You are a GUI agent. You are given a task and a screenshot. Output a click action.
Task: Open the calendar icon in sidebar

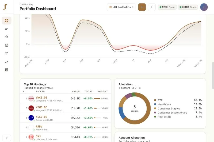(6, 45)
